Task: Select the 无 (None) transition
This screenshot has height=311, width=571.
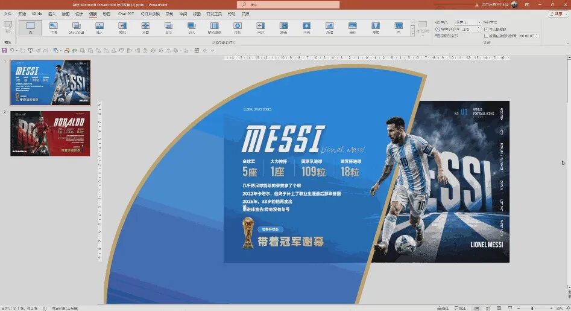Action: click(31, 28)
